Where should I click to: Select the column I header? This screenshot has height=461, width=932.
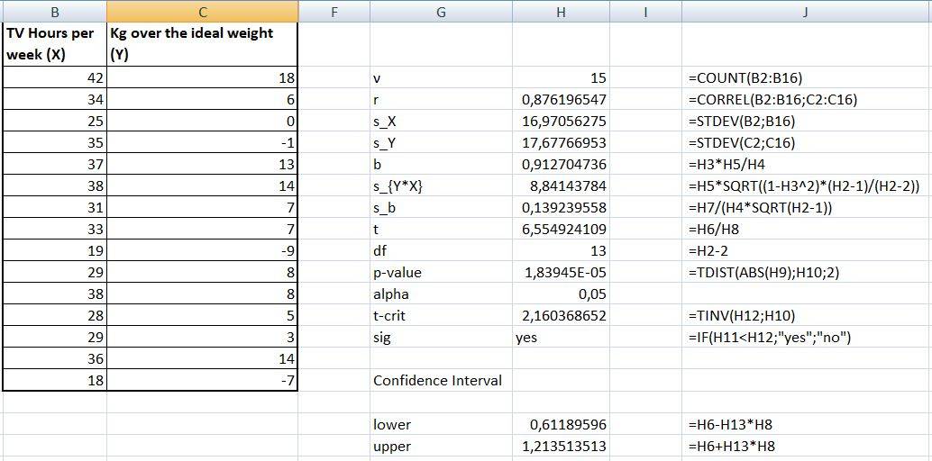pos(645,12)
